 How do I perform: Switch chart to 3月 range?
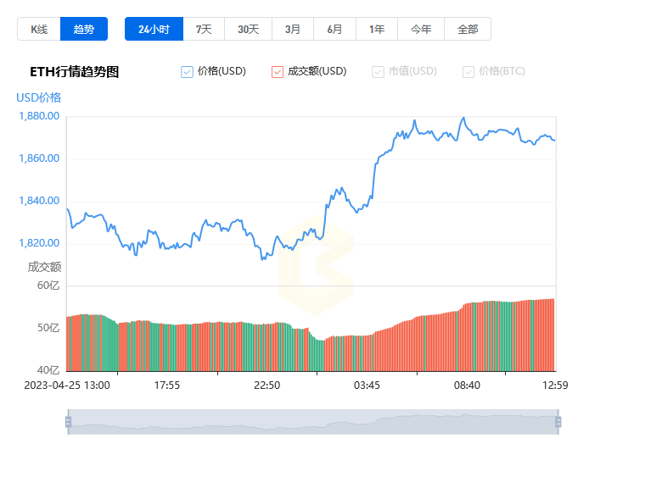(x=293, y=29)
